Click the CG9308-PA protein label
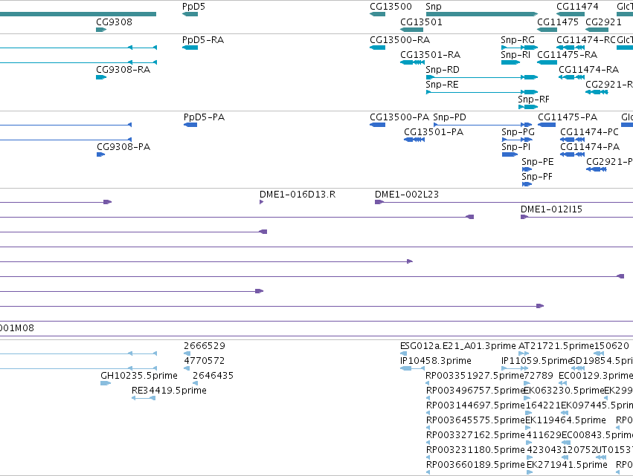Screen dimensions: 633x476 coord(123,147)
